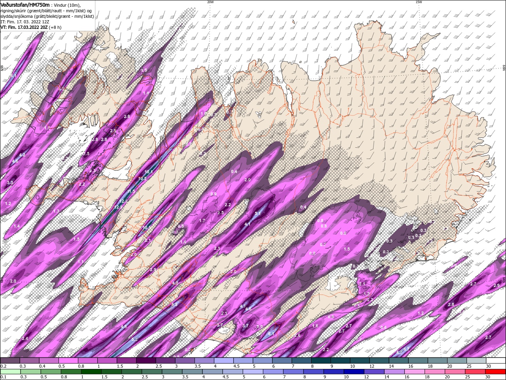This screenshot has height=380, width=506.
Task: Click the 6.1 precipitation value on the map
Action: pos(271,334)
